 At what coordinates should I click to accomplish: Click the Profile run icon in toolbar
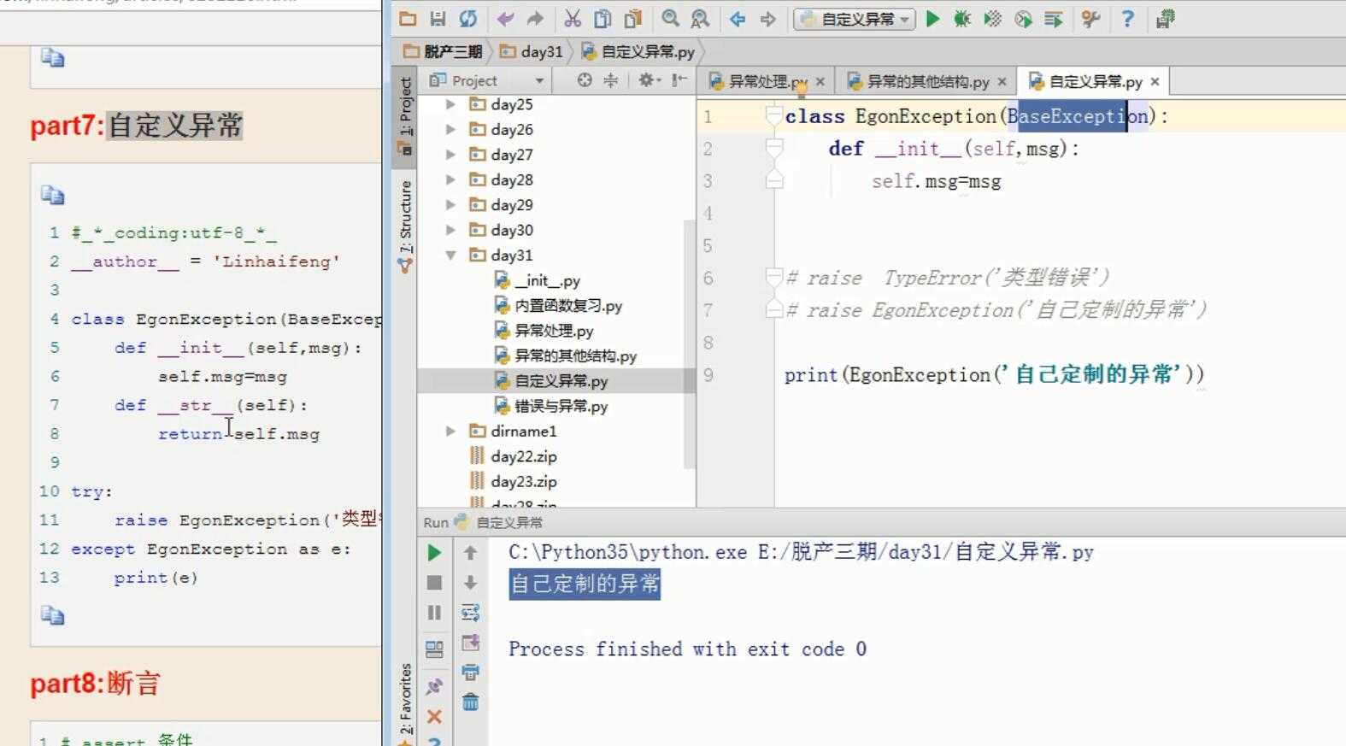(1023, 18)
